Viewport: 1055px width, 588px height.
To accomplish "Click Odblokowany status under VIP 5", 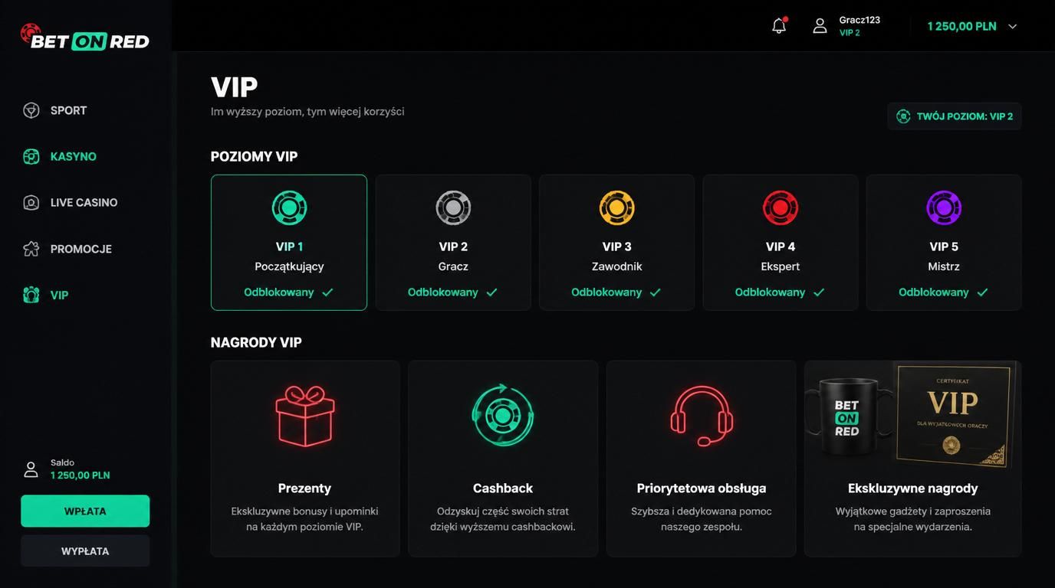I will [x=943, y=292].
